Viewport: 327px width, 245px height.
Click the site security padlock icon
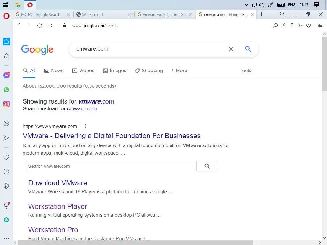click(x=65, y=26)
